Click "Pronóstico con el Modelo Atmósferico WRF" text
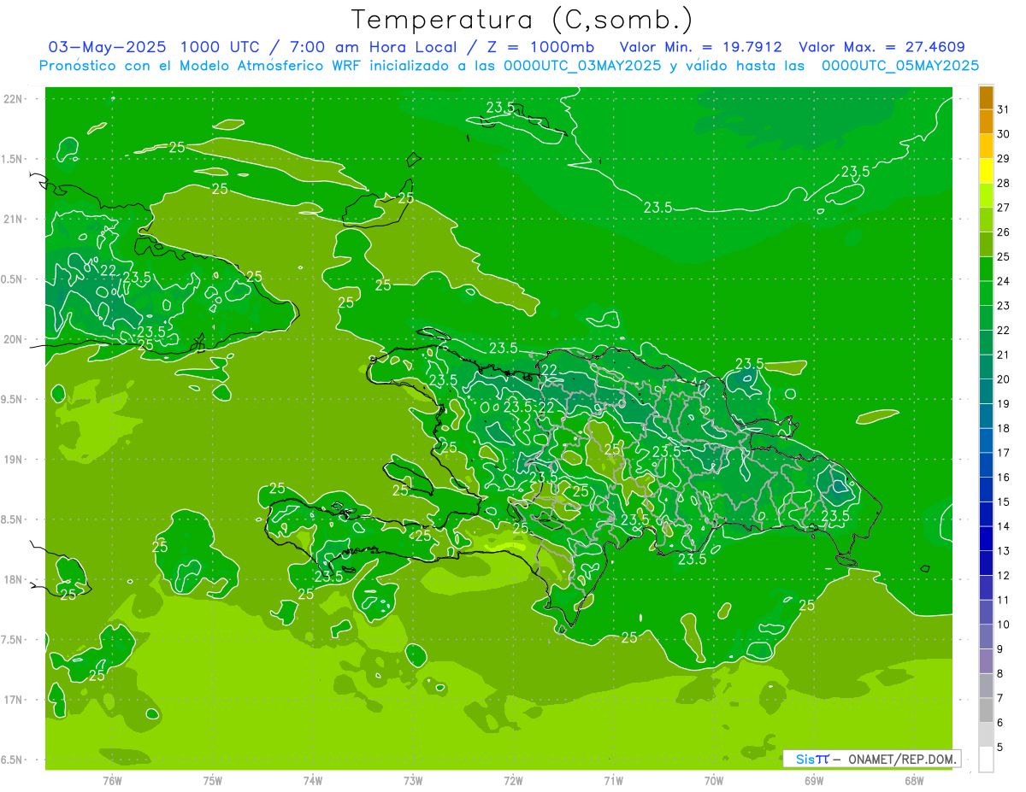 coord(201,65)
